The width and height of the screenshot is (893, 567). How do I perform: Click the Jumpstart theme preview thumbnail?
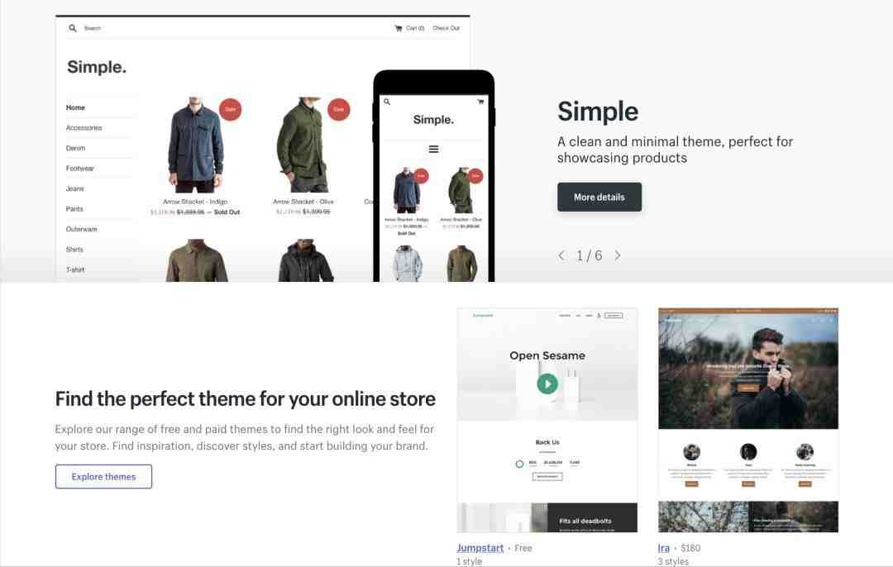(x=547, y=420)
